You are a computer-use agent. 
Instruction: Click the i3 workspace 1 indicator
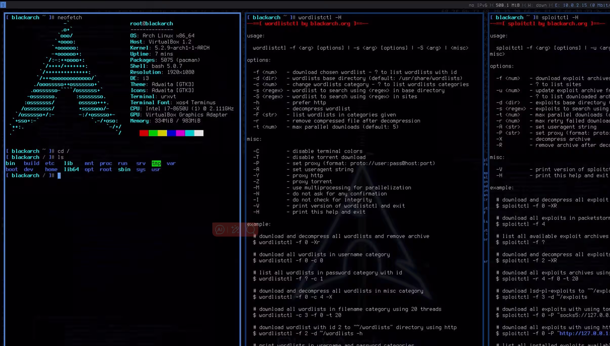(3, 5)
